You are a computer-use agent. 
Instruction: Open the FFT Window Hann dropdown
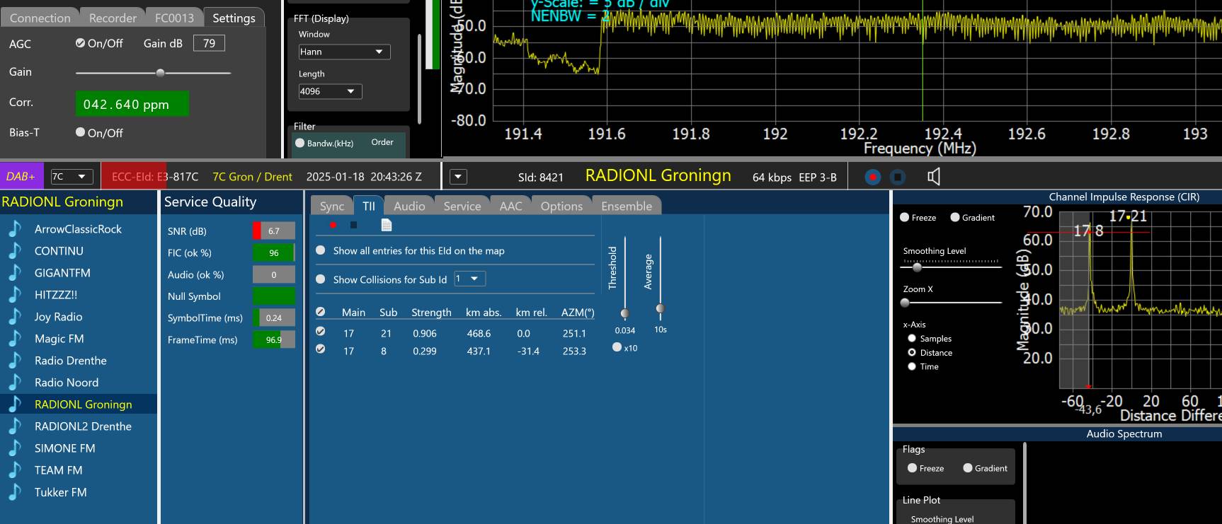coord(344,52)
